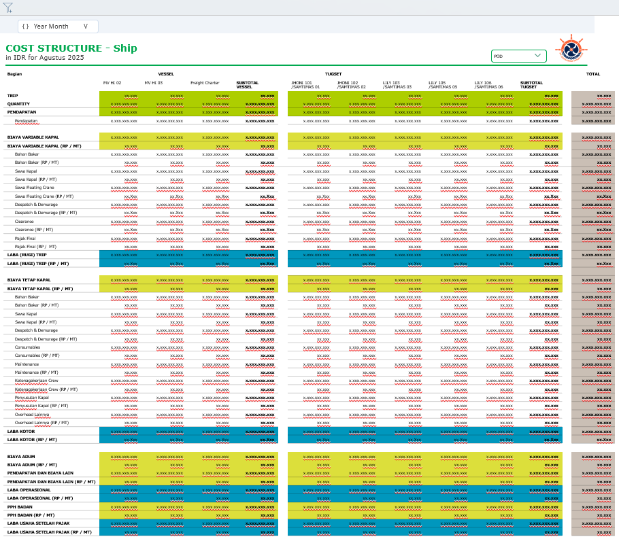Click the LILY 103 /SAMTIMAS 03 header
The height and width of the screenshot is (539, 619).
click(397, 85)
